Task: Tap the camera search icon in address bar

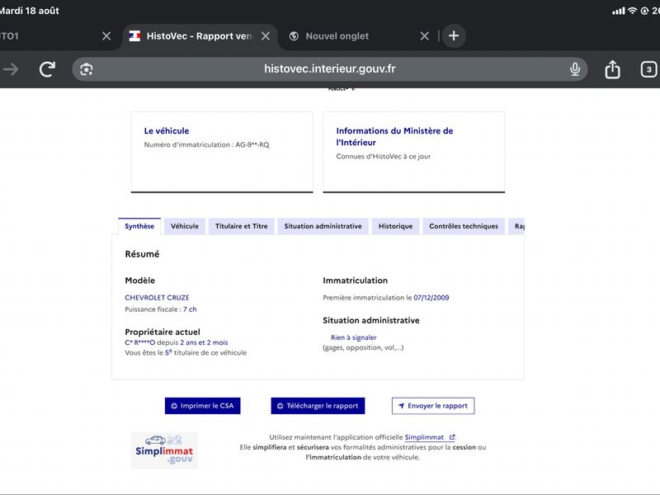Action: [87, 69]
